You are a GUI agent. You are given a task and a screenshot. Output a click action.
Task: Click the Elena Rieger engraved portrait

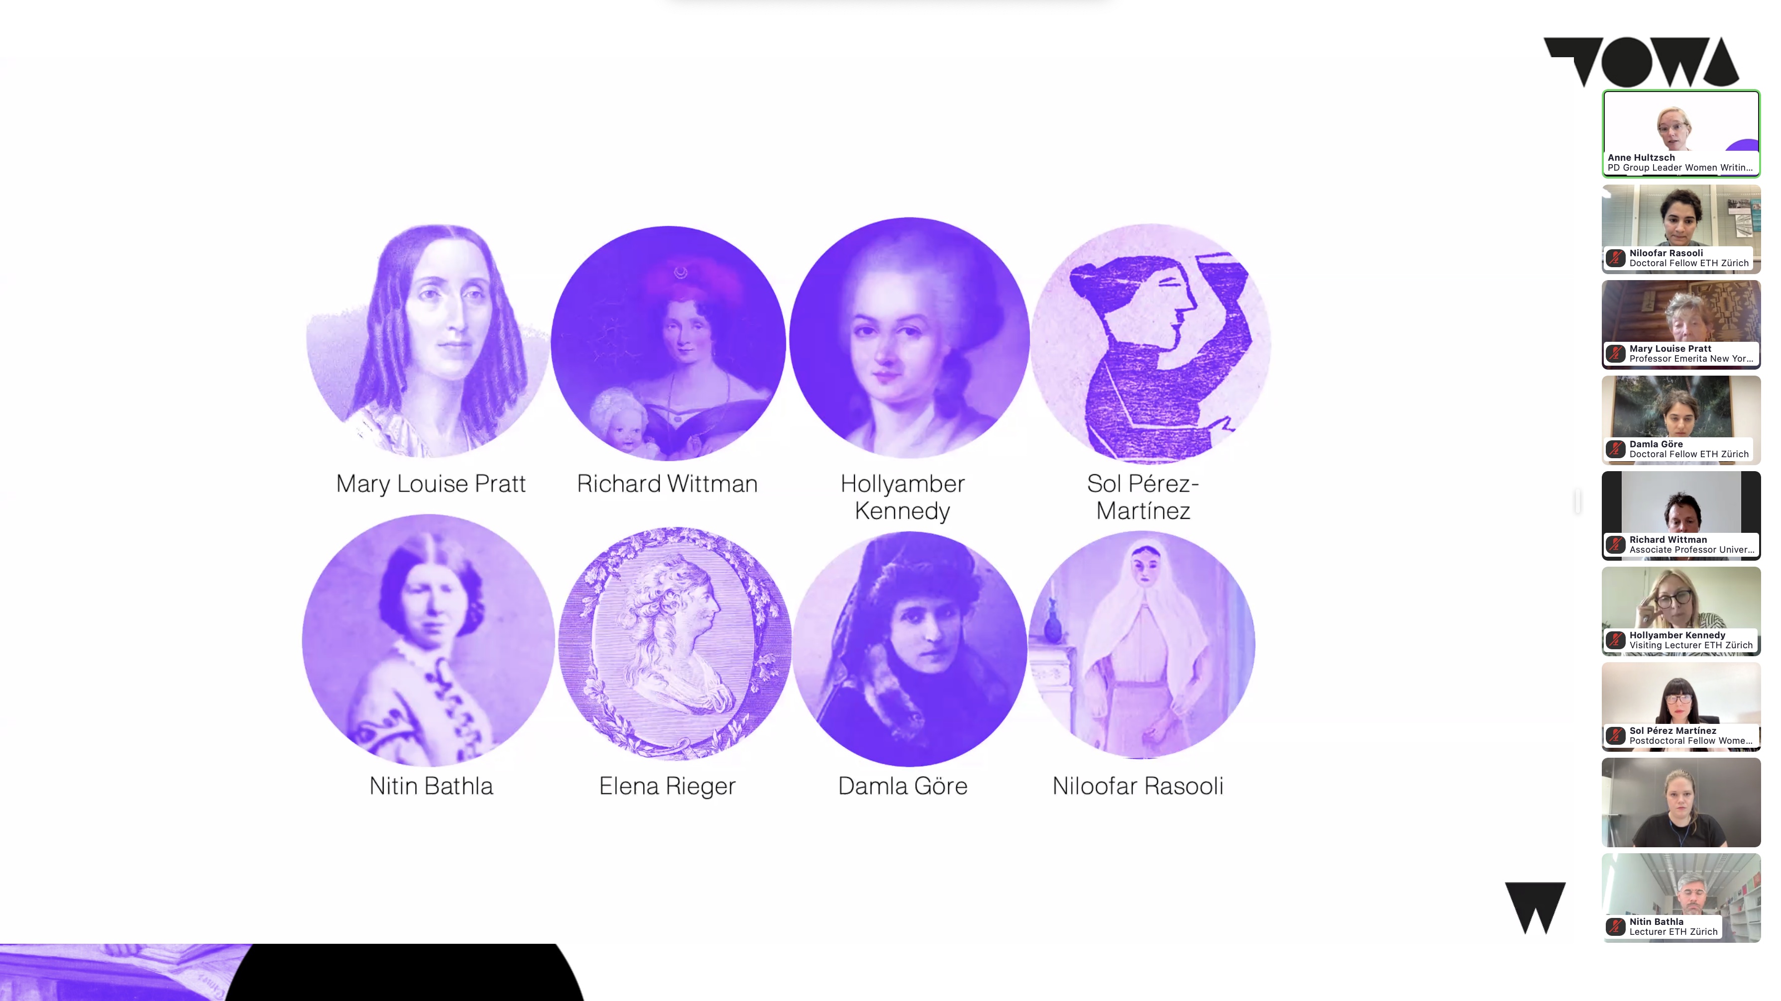pyautogui.click(x=675, y=644)
